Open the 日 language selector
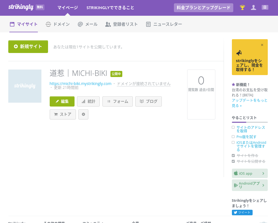278x223 pixels. pyautogui.click(x=265, y=7)
